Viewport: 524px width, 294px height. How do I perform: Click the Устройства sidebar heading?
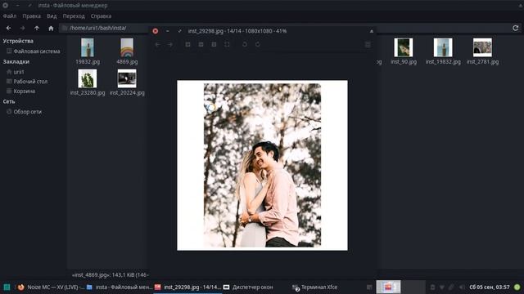coord(18,41)
